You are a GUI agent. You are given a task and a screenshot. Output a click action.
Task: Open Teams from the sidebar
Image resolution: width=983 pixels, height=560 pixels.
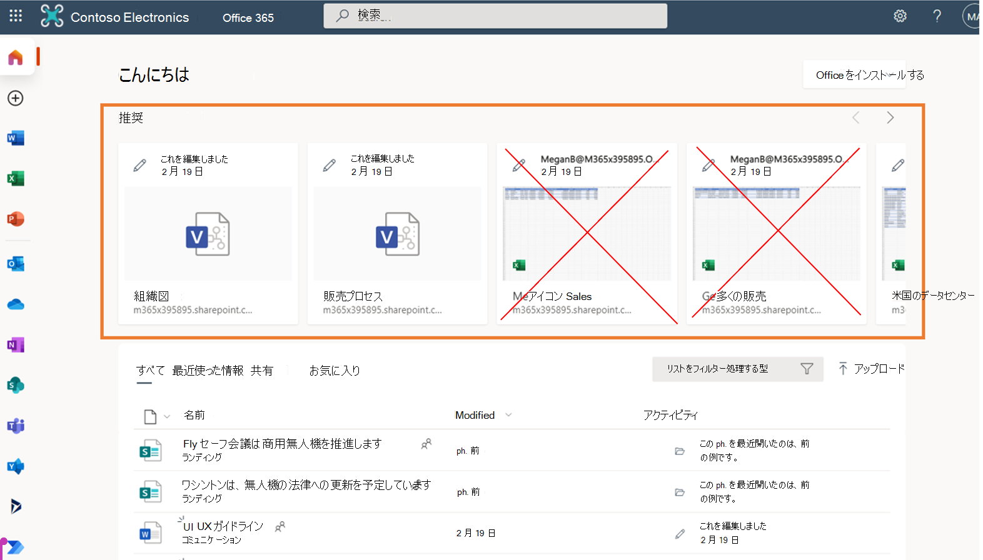[x=16, y=426]
